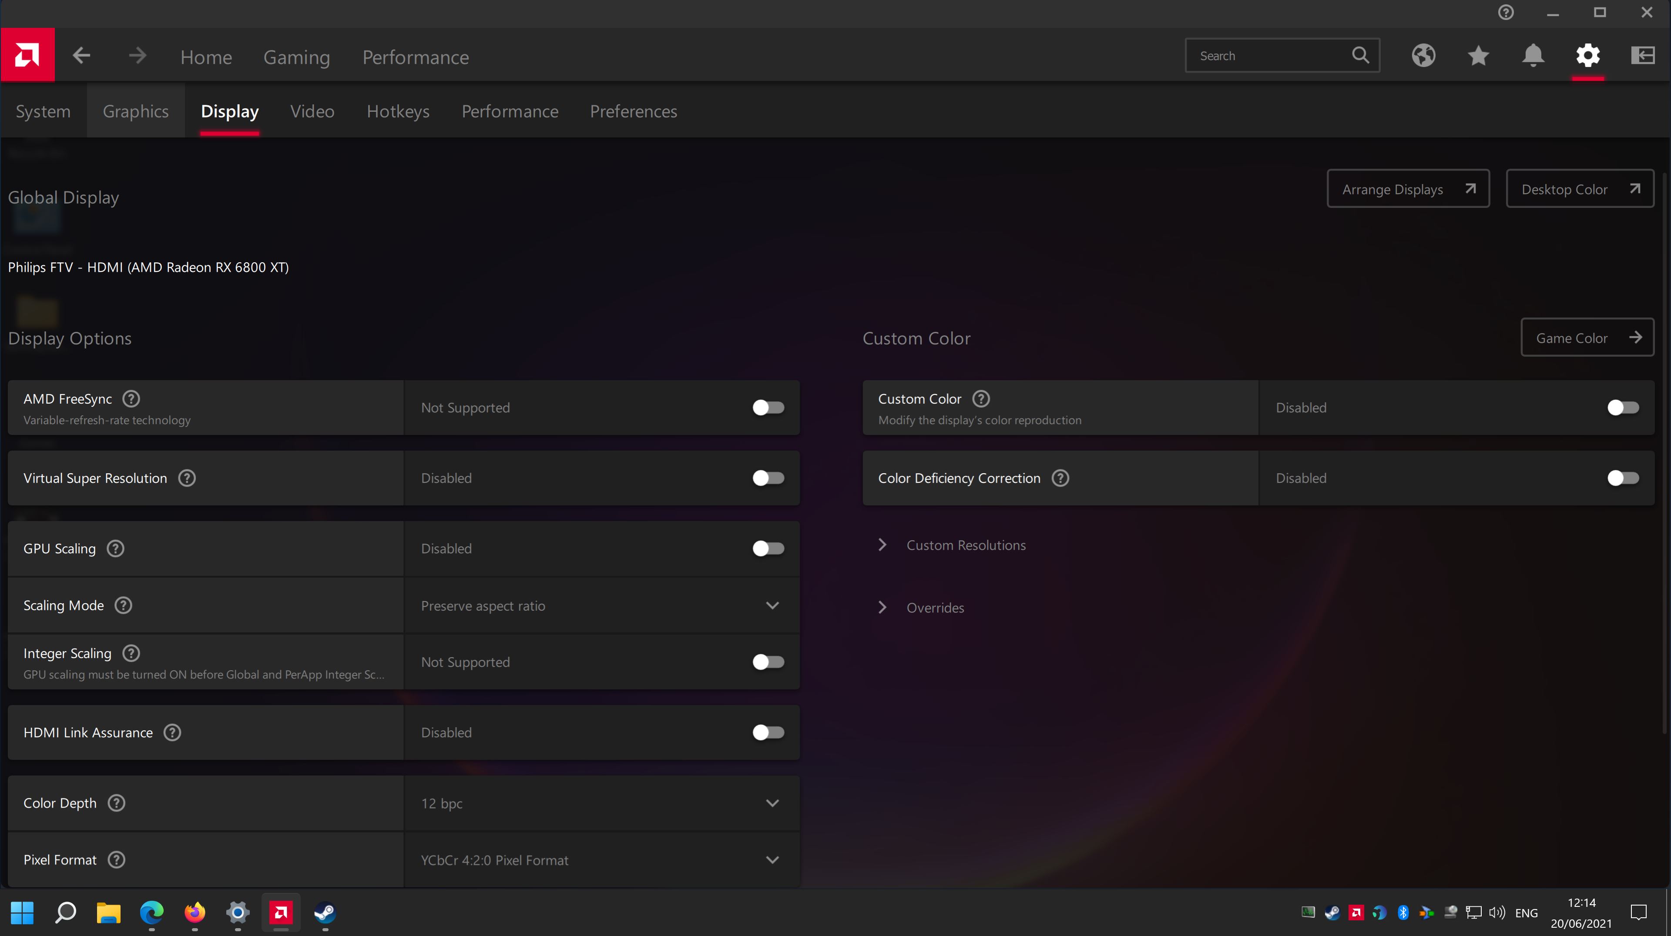Open the web browser globe icon
This screenshot has height=936, width=1671.
[1423, 56]
